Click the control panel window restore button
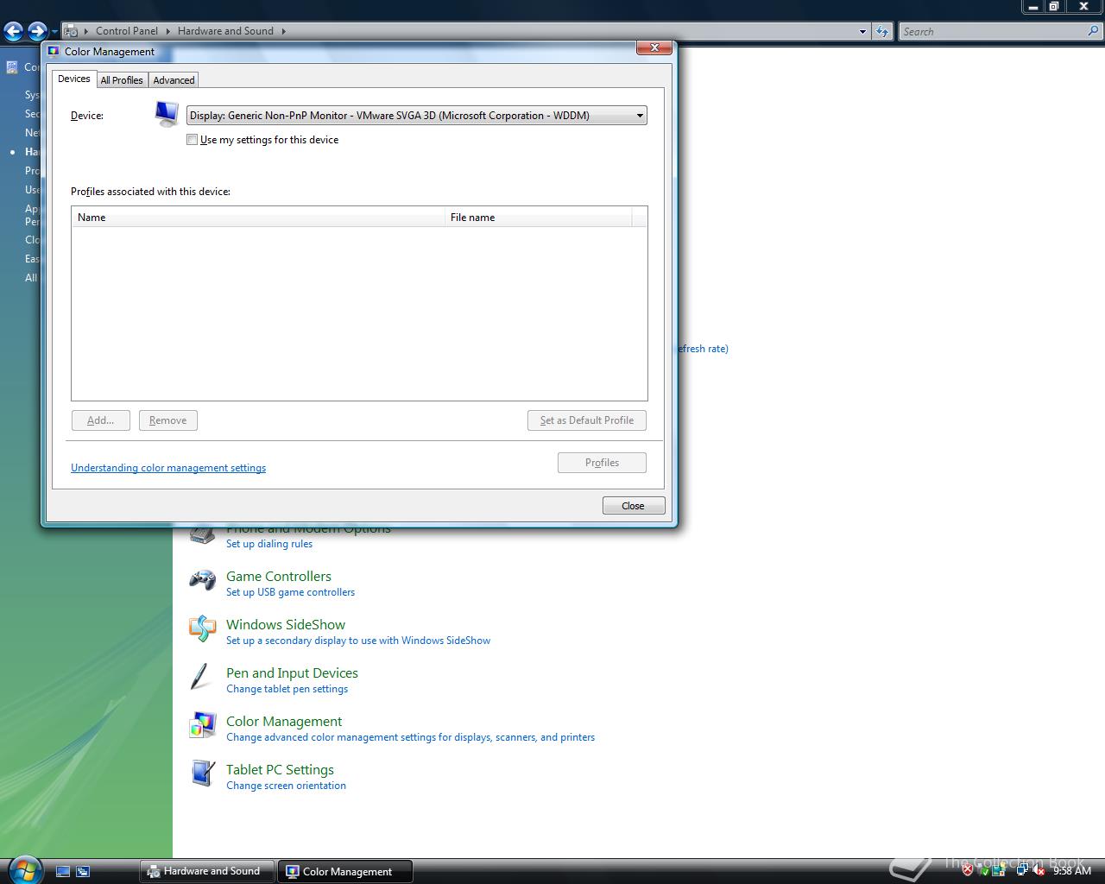 (1054, 7)
